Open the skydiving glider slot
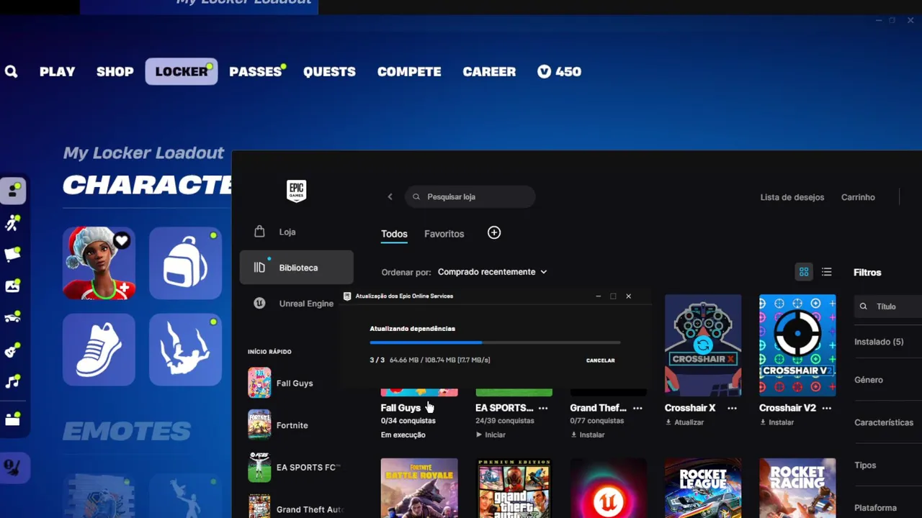922x518 pixels. 185,350
